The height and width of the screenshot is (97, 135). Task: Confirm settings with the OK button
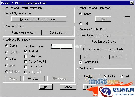(46, 87)
